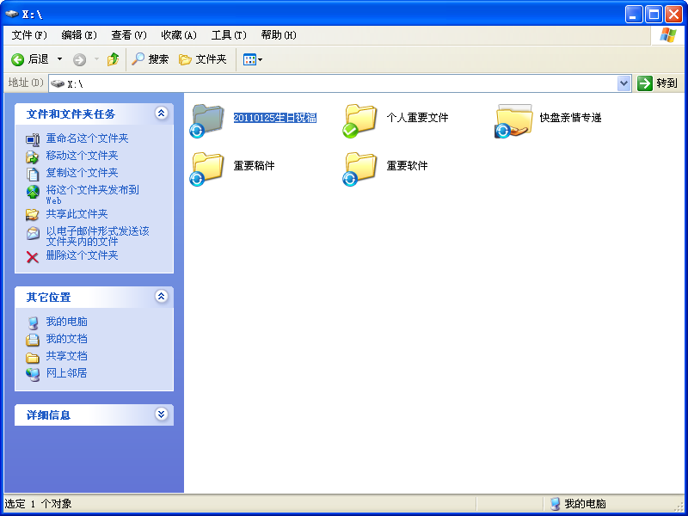Click the share folder icon in task pane
Screen dimensions: 688x516
click(x=33, y=214)
